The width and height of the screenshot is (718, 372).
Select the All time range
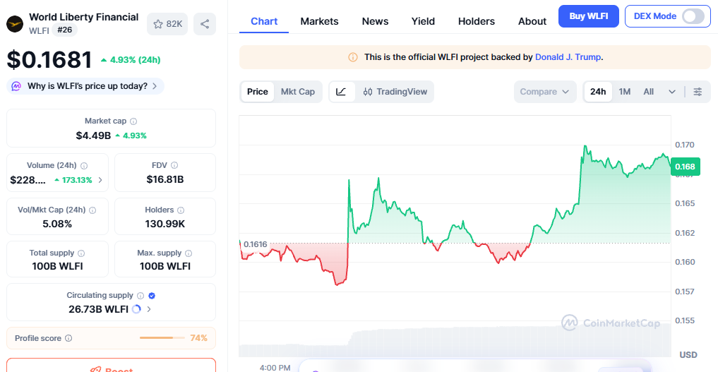pyautogui.click(x=648, y=92)
